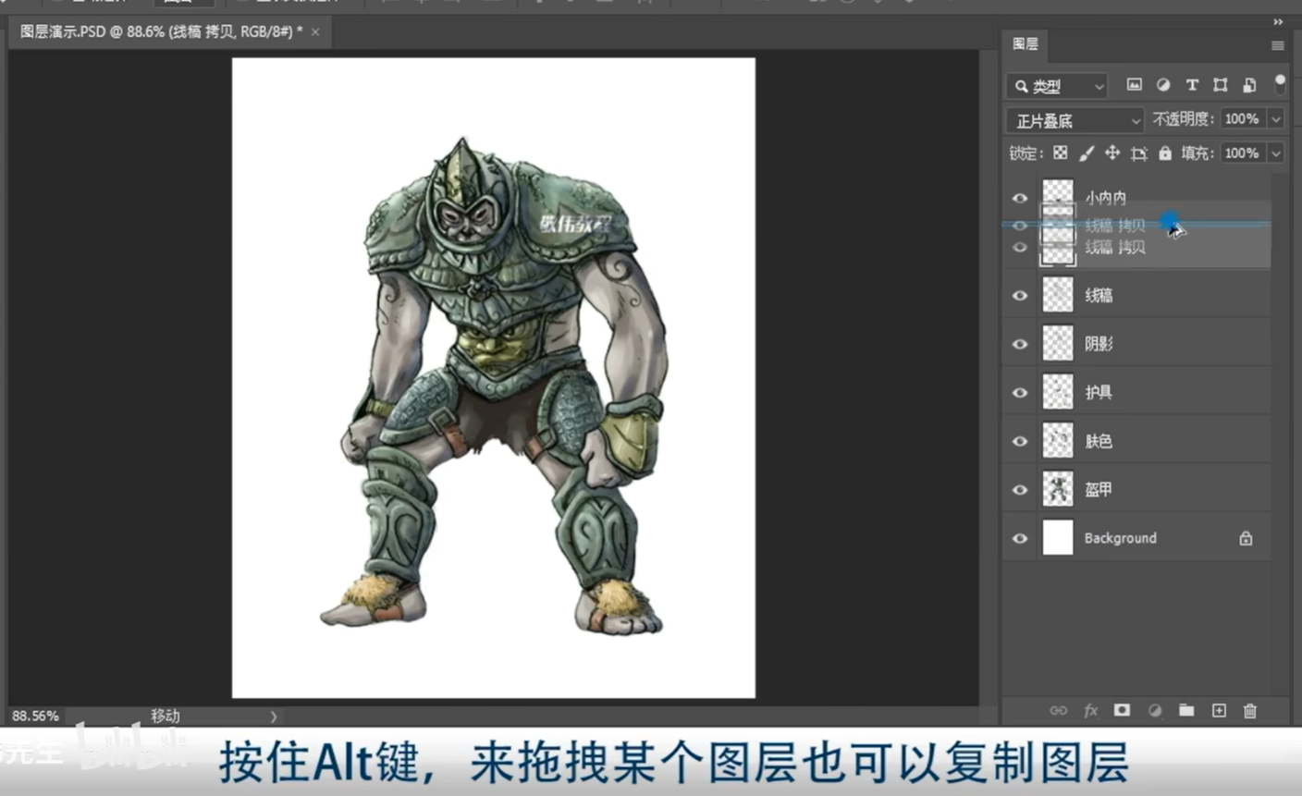The width and height of the screenshot is (1302, 796).
Task: Expand the status bar info arrow
Action: tap(273, 716)
